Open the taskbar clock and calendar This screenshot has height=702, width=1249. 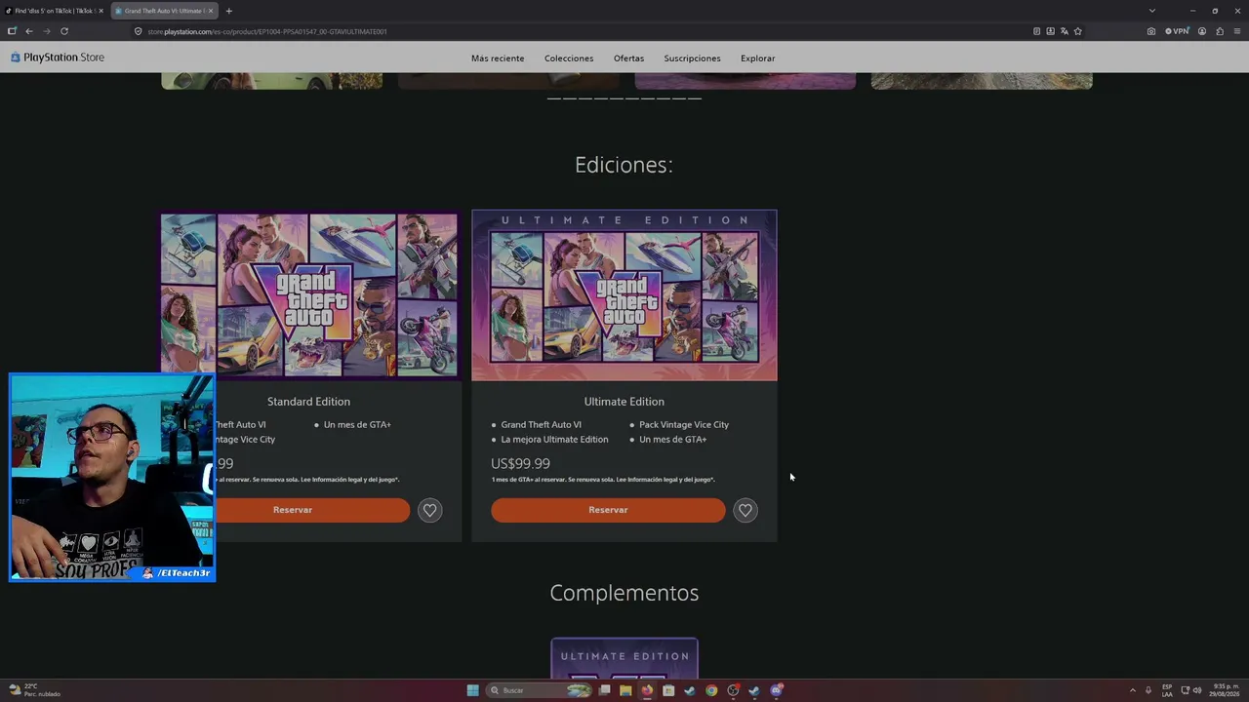[x=1226, y=690]
